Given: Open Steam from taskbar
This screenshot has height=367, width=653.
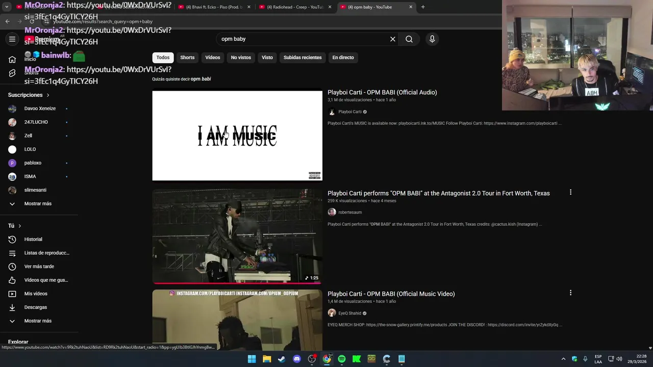Looking at the screenshot, I should [282, 359].
